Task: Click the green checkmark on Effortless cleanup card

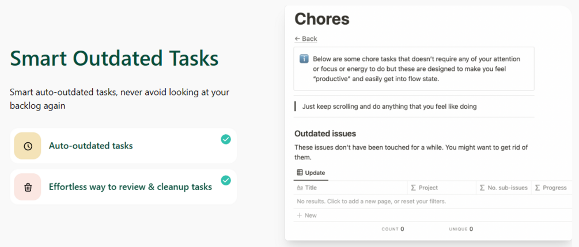Action: pyautogui.click(x=226, y=180)
